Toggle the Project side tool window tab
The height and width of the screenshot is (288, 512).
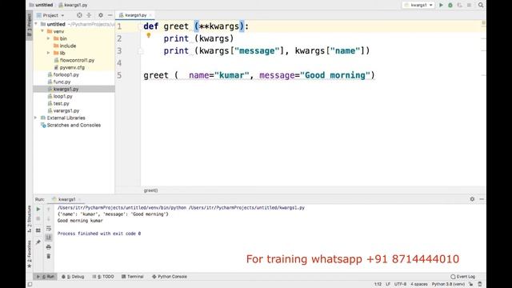click(x=30, y=25)
